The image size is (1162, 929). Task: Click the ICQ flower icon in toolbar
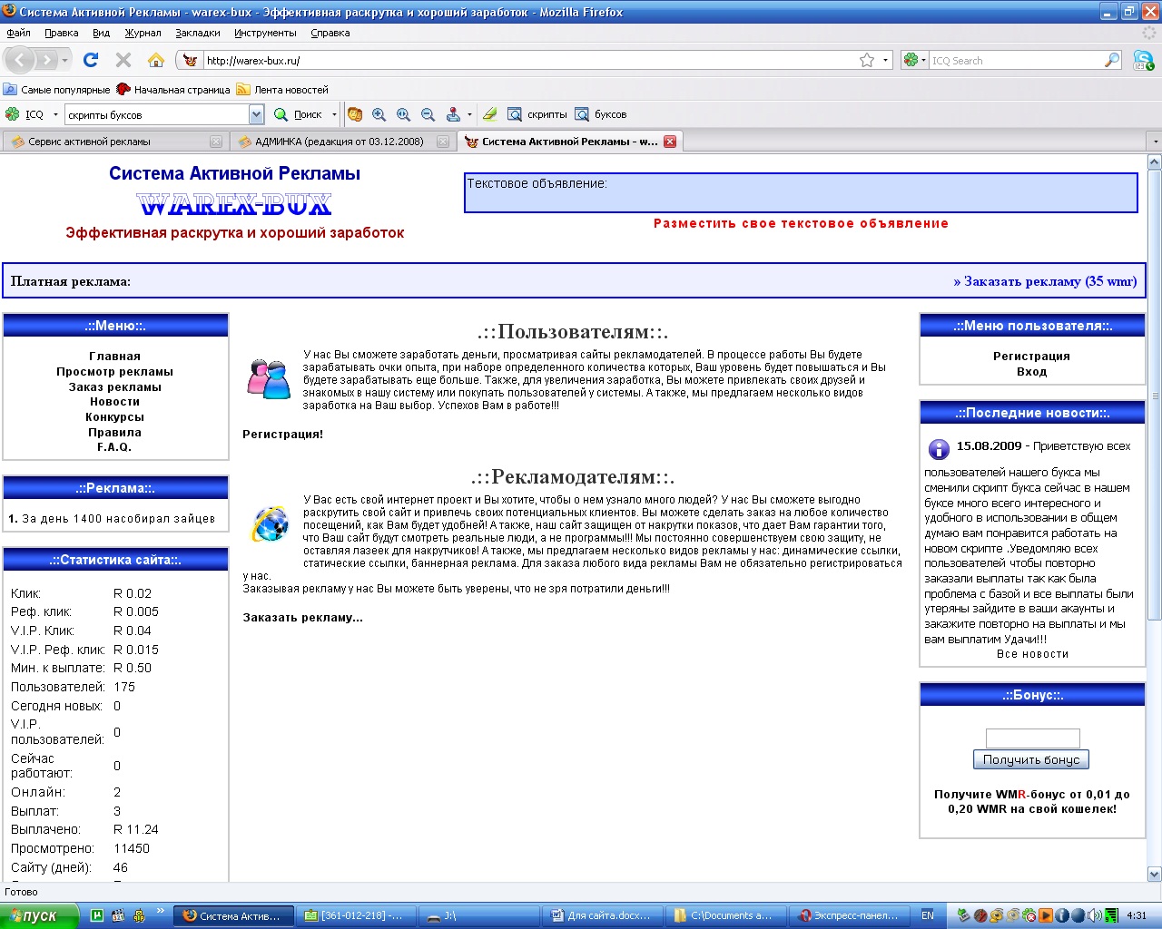tap(13, 114)
